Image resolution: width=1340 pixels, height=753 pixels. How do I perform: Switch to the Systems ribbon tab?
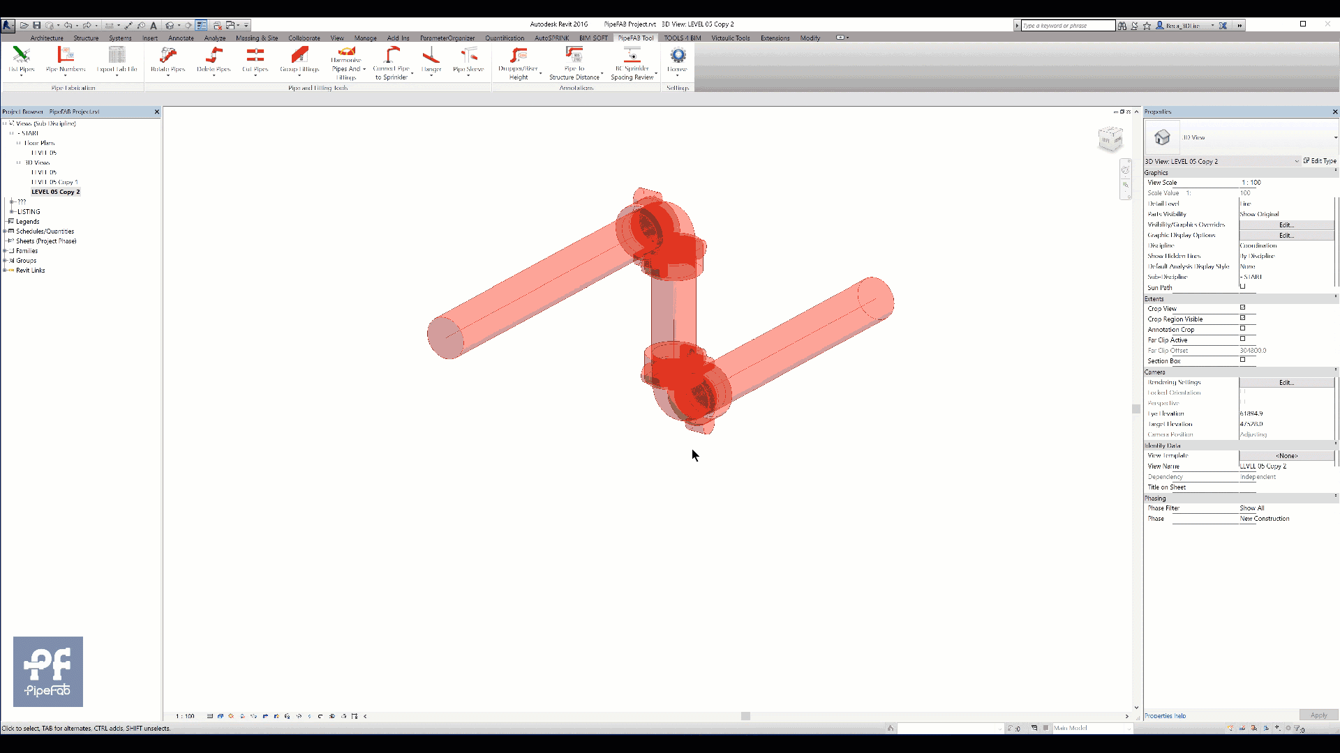120,38
